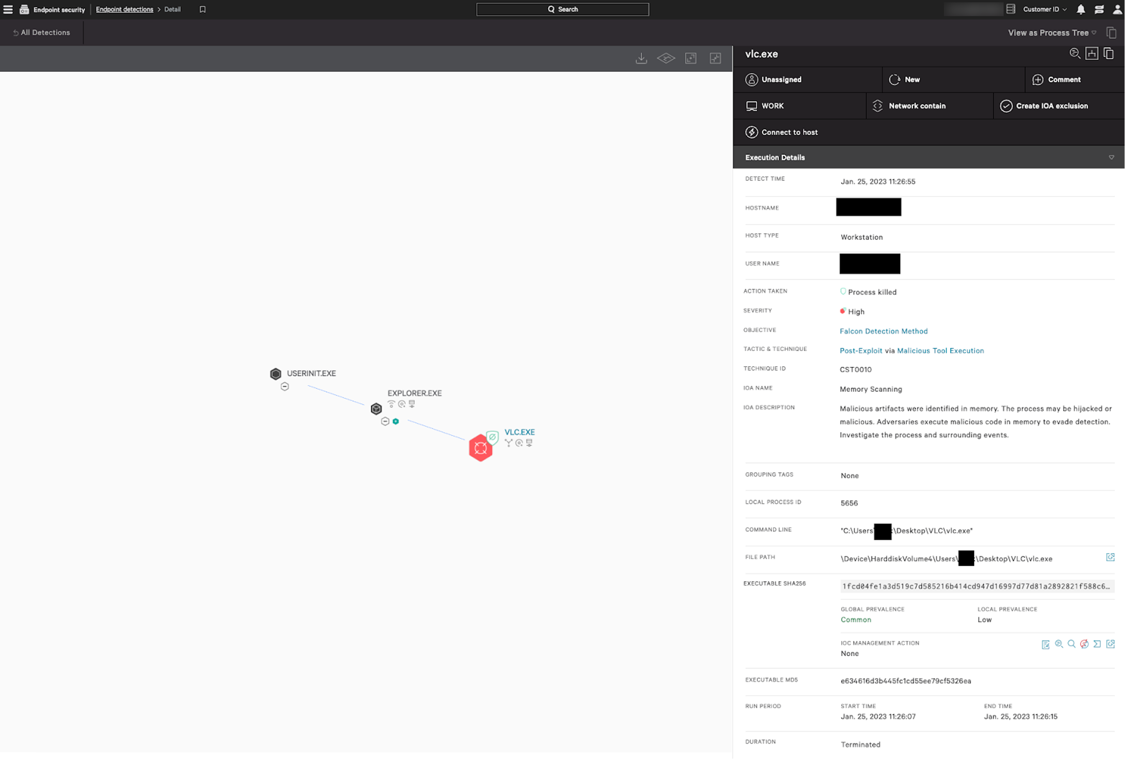Click the copy icon beside View as Process Tree
The width and height of the screenshot is (1125, 759).
pos(1112,33)
